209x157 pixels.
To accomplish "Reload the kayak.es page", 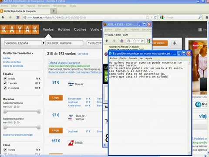I will point(155,17).
